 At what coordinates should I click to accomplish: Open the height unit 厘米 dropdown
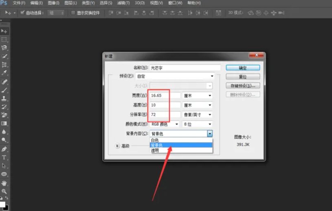(x=197, y=105)
